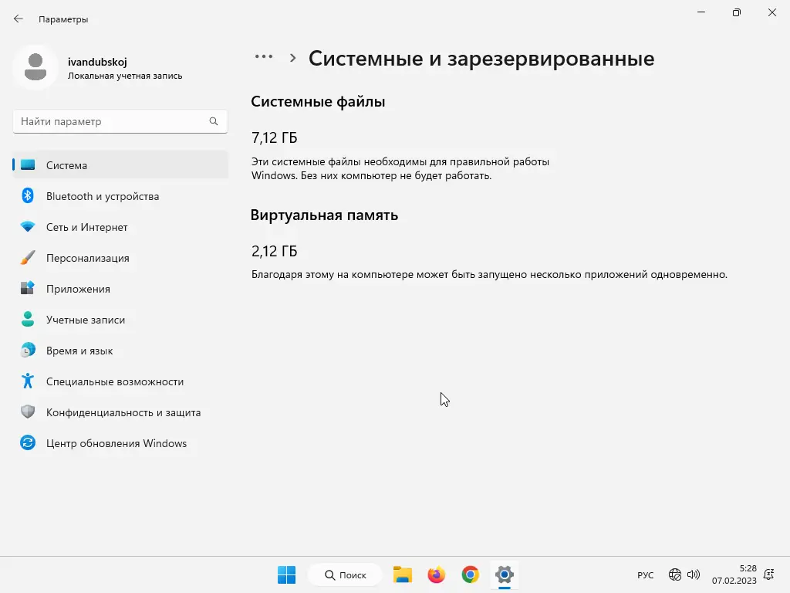Launch Firefox from the taskbar
Viewport: 790px width, 593px height.
(436, 574)
